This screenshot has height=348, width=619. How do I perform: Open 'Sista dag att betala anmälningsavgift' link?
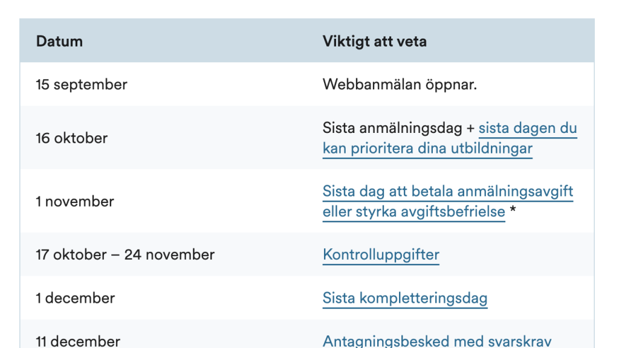click(x=448, y=192)
